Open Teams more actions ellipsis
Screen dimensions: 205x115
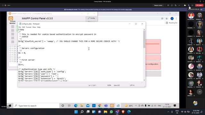coord(179,5)
